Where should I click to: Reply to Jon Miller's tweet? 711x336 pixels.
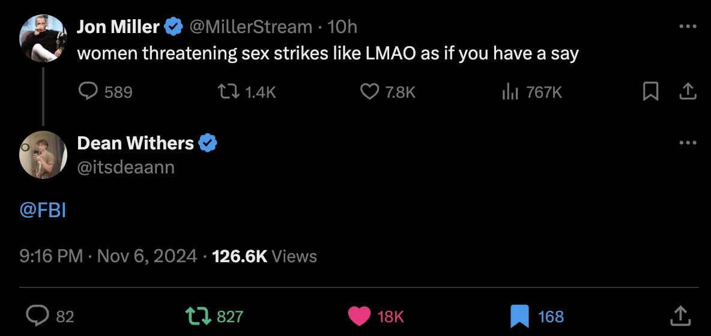pyautogui.click(x=89, y=91)
